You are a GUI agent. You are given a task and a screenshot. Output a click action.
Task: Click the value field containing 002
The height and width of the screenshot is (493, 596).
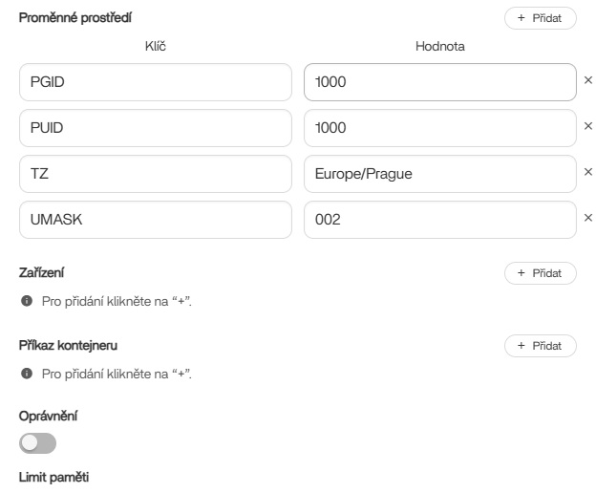[439, 218]
